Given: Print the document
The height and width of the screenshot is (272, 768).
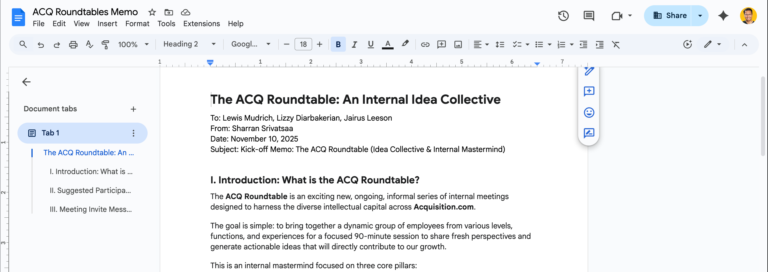Looking at the screenshot, I should tap(73, 44).
